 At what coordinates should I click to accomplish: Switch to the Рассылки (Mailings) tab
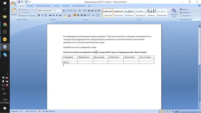[x=66, y=6]
